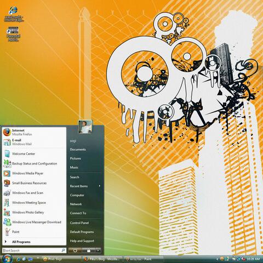Screen dimensions: 263x263
Task: Expand Recent Items submenu
Action: (x=85, y=186)
